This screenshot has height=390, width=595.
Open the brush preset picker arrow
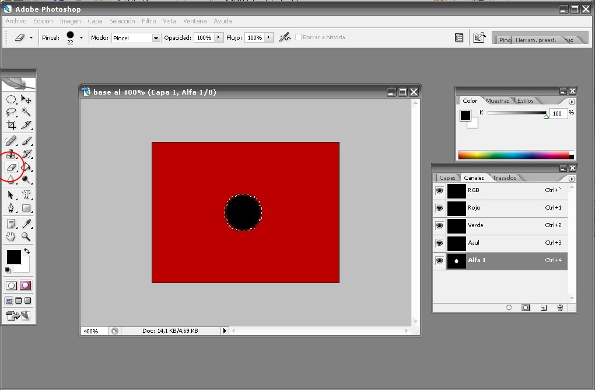[81, 37]
